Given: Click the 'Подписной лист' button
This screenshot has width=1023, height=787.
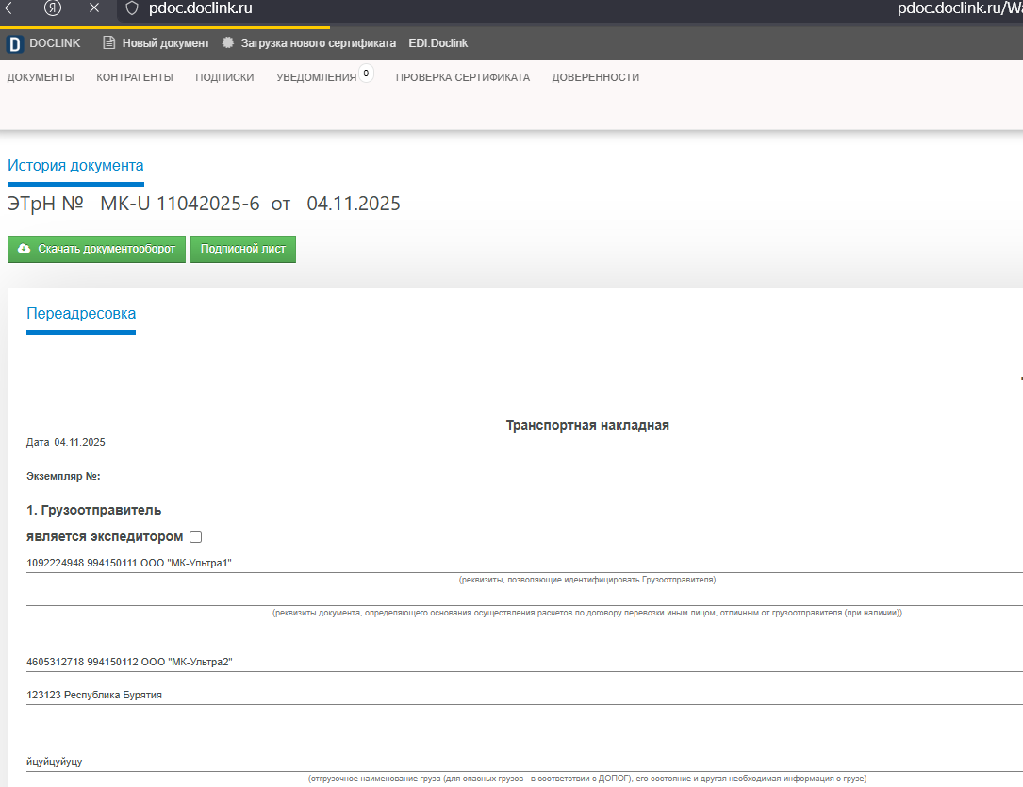Looking at the screenshot, I should tap(242, 249).
